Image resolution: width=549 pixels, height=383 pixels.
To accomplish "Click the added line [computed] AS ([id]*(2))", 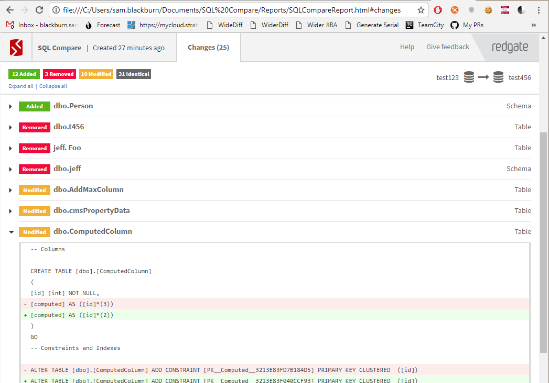I will (275, 315).
